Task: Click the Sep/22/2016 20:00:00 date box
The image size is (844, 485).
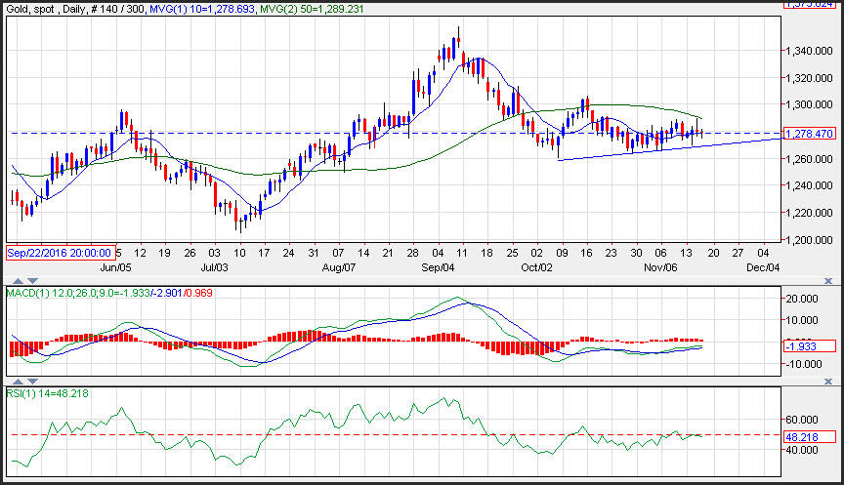Action: tap(61, 253)
